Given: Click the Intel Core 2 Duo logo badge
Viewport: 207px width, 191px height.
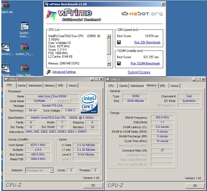Looking at the screenshot, I should tap(89, 103).
